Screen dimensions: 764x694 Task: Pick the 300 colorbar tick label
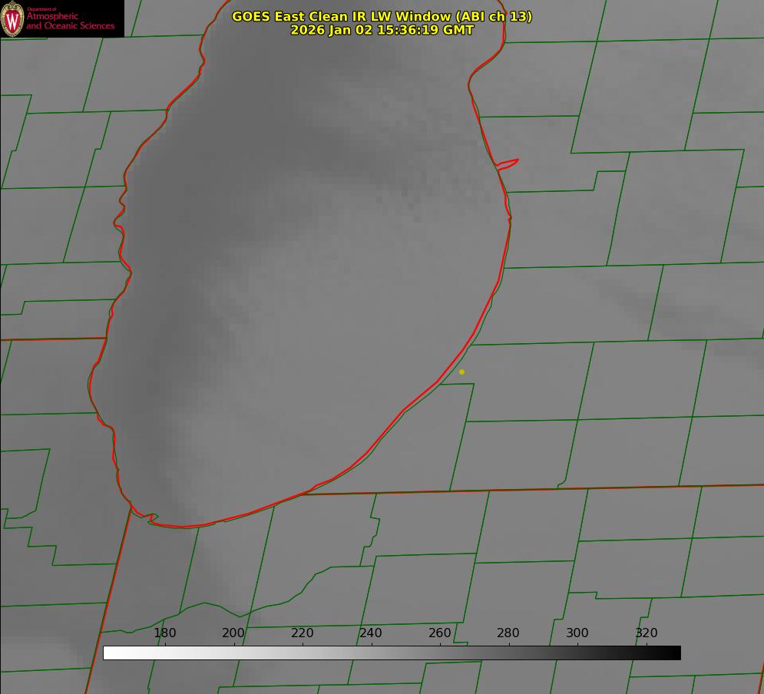(x=577, y=633)
